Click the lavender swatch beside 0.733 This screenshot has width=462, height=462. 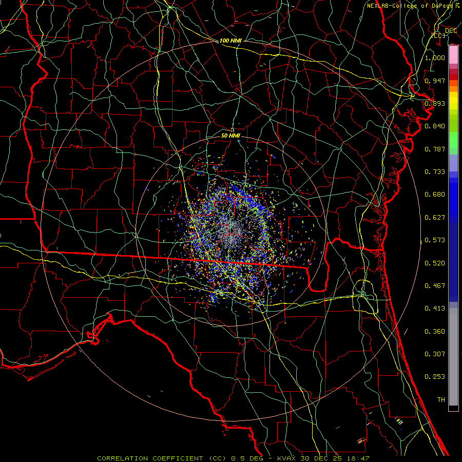coord(453,163)
